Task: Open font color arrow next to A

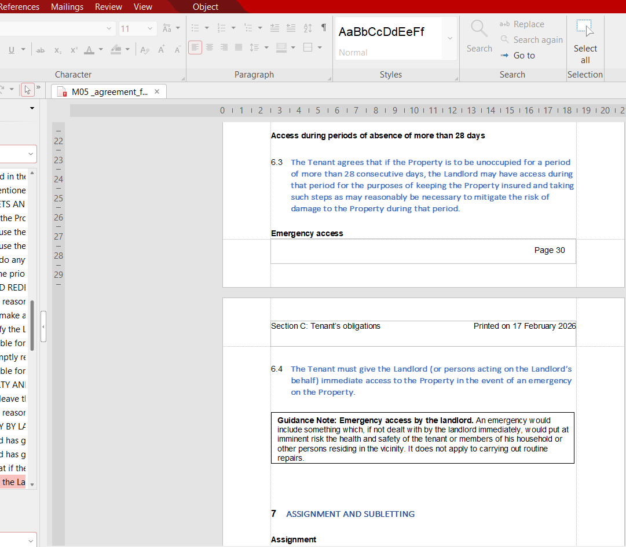Action: (101, 50)
